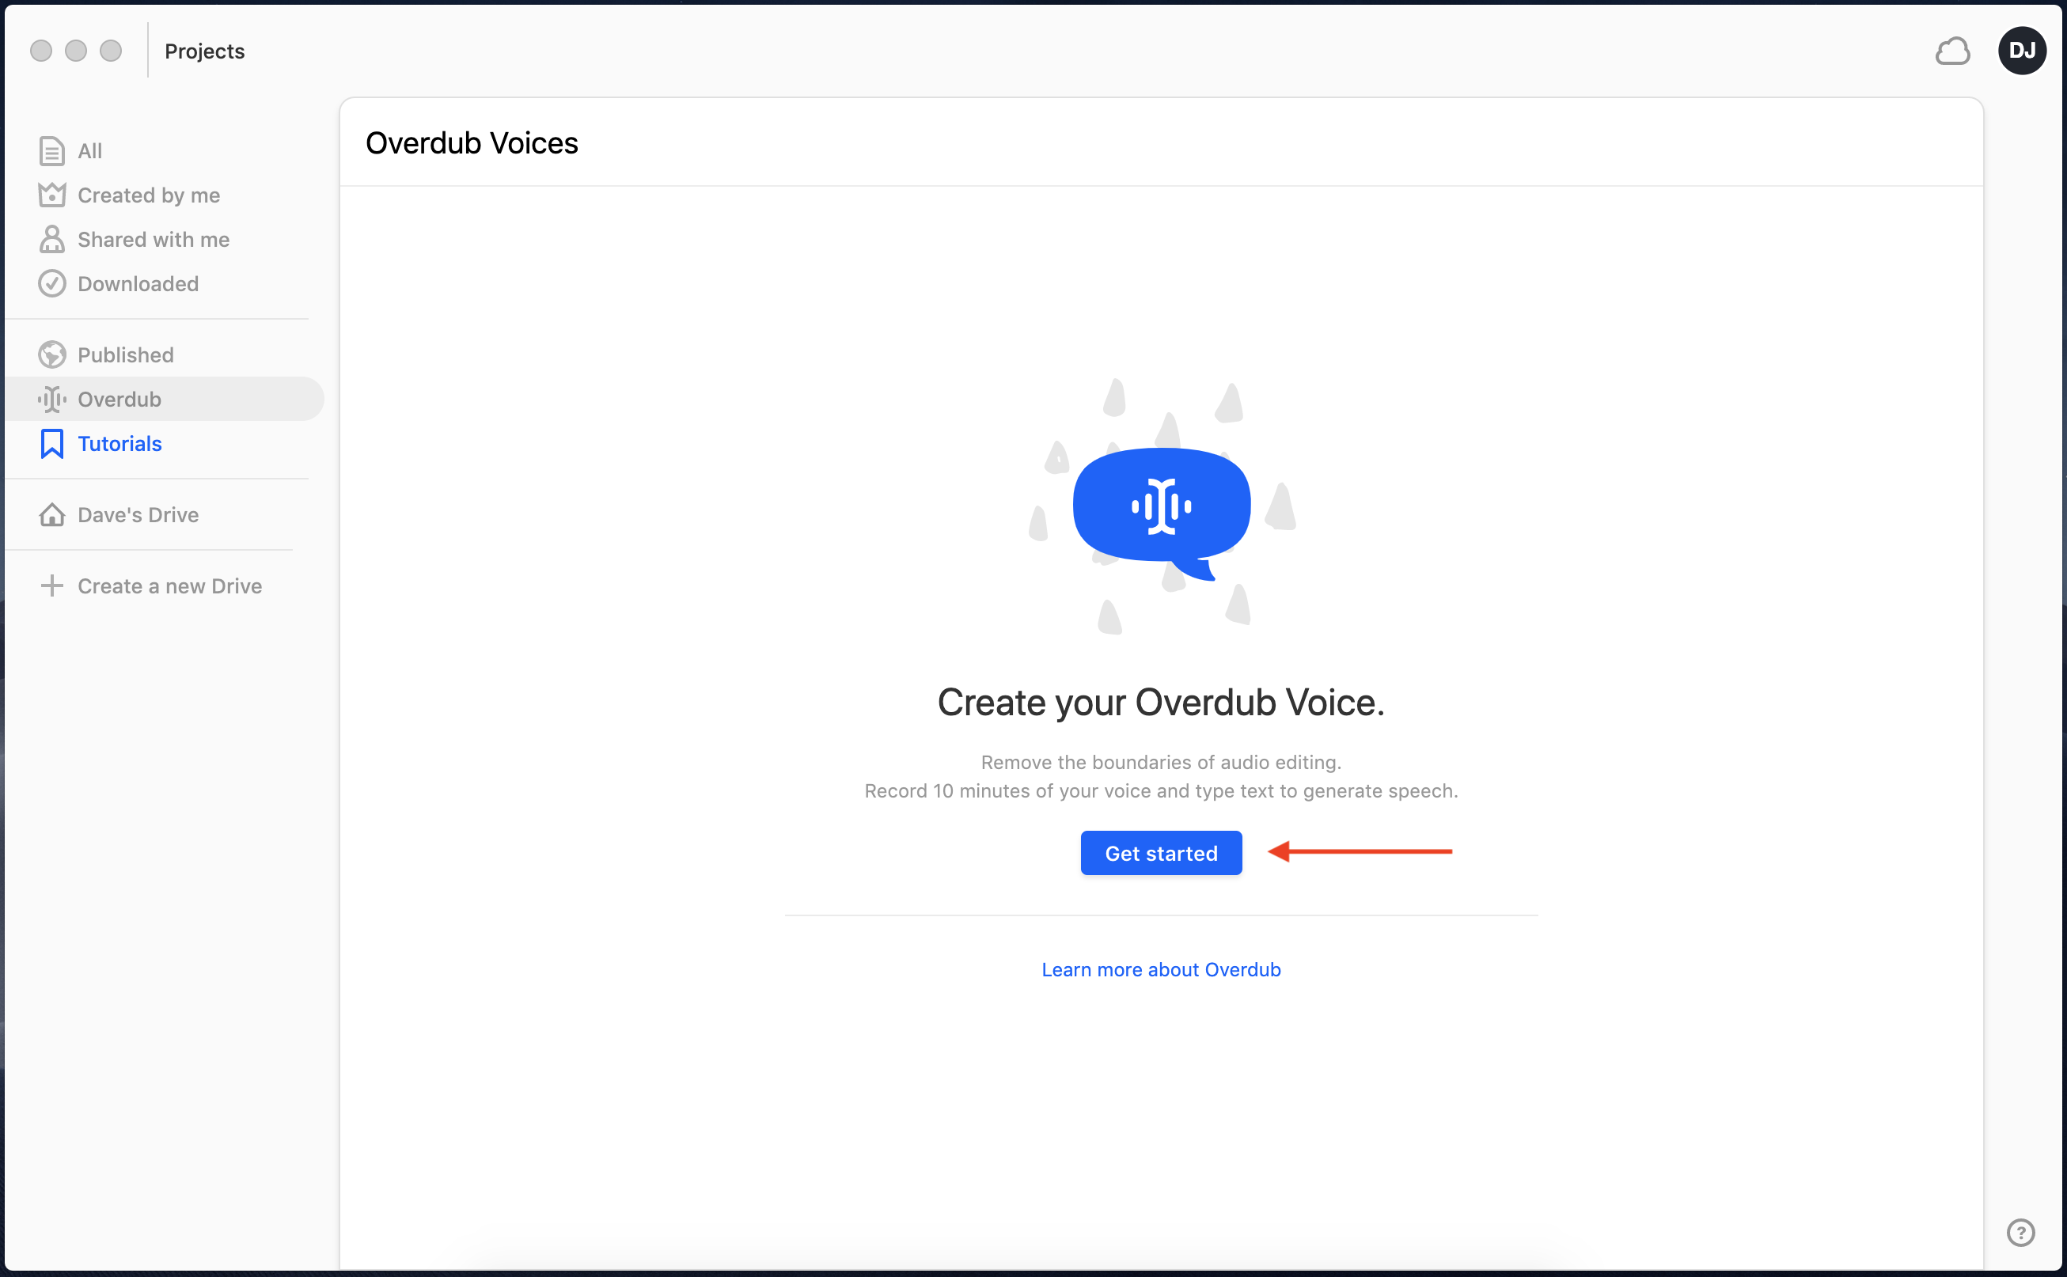Click the Projects window title
Image resolution: width=2067 pixels, height=1277 pixels.
(204, 51)
